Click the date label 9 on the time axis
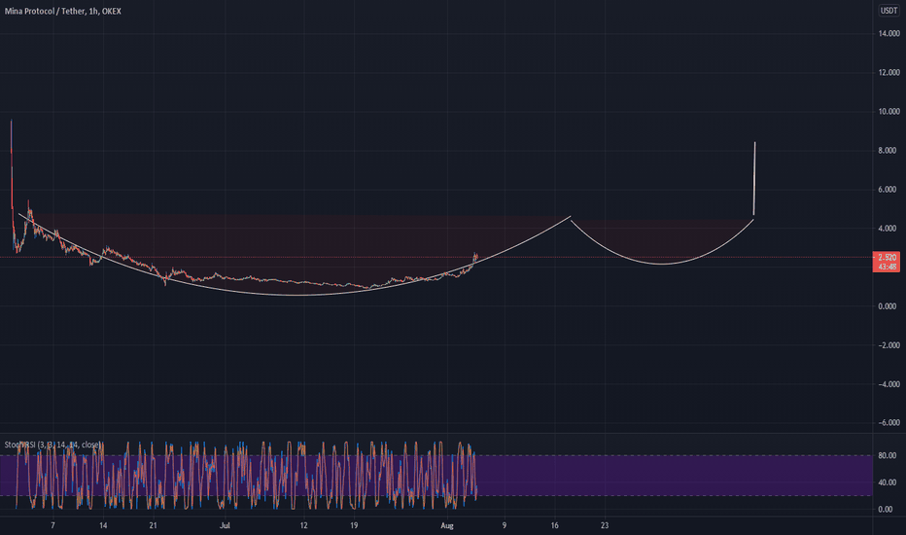The width and height of the screenshot is (906, 535). [504, 525]
